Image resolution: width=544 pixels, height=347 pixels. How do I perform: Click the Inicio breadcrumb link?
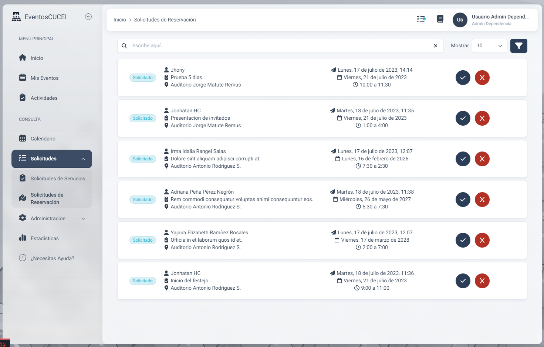coord(119,20)
